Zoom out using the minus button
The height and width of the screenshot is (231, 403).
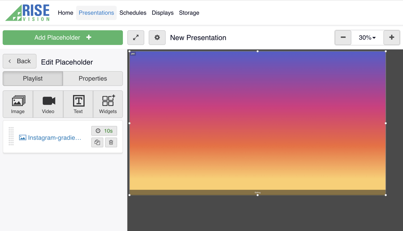[x=343, y=37]
